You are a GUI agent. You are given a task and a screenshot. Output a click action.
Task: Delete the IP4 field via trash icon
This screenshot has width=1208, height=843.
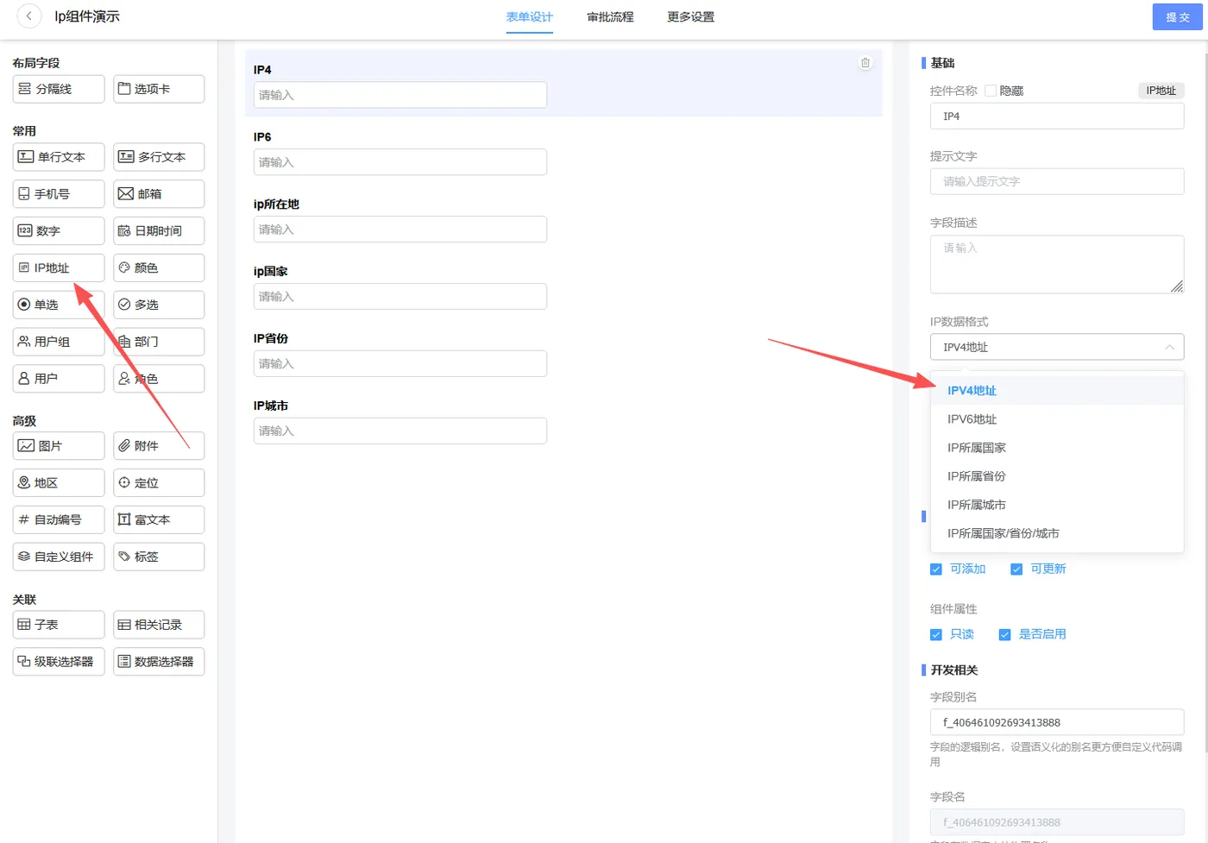pyautogui.click(x=865, y=63)
